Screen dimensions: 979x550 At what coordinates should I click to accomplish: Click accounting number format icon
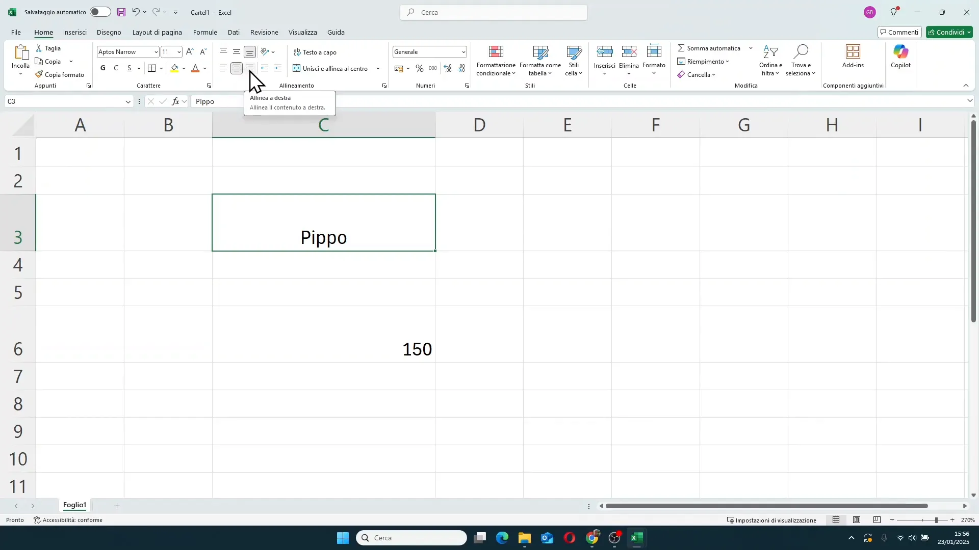pyautogui.click(x=399, y=68)
